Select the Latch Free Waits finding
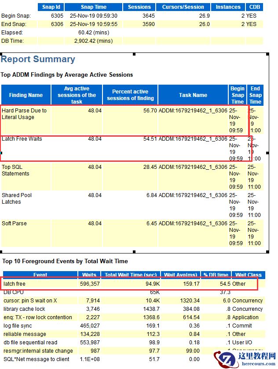The image size is (278, 369). 22,139
